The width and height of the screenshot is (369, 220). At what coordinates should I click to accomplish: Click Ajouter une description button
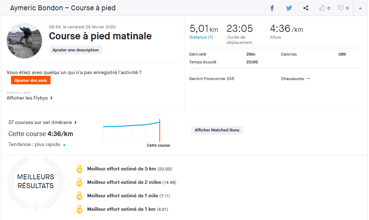click(x=75, y=50)
